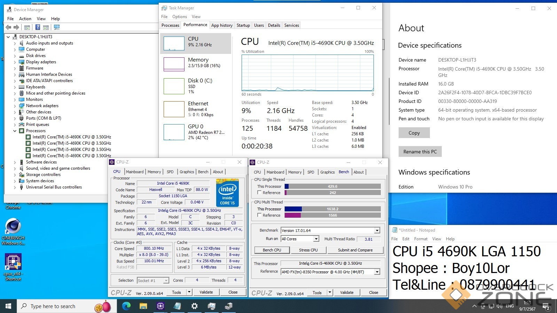Viewport: 557px width, 313px height.
Task: Open Graphics tab in right CPU-Z window
Action: [328, 172]
